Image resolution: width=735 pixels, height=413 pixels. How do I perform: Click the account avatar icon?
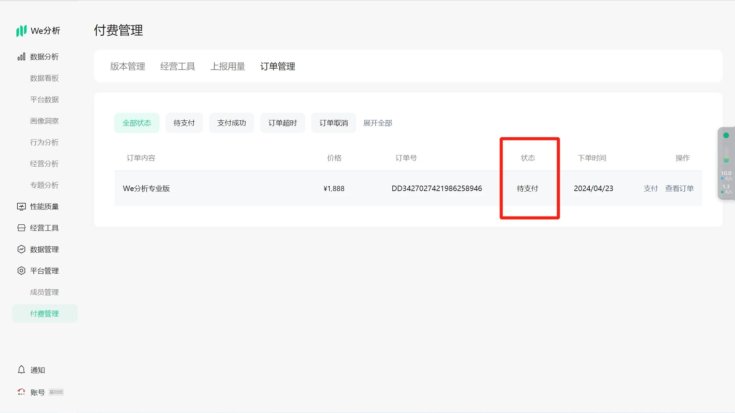coord(21,392)
